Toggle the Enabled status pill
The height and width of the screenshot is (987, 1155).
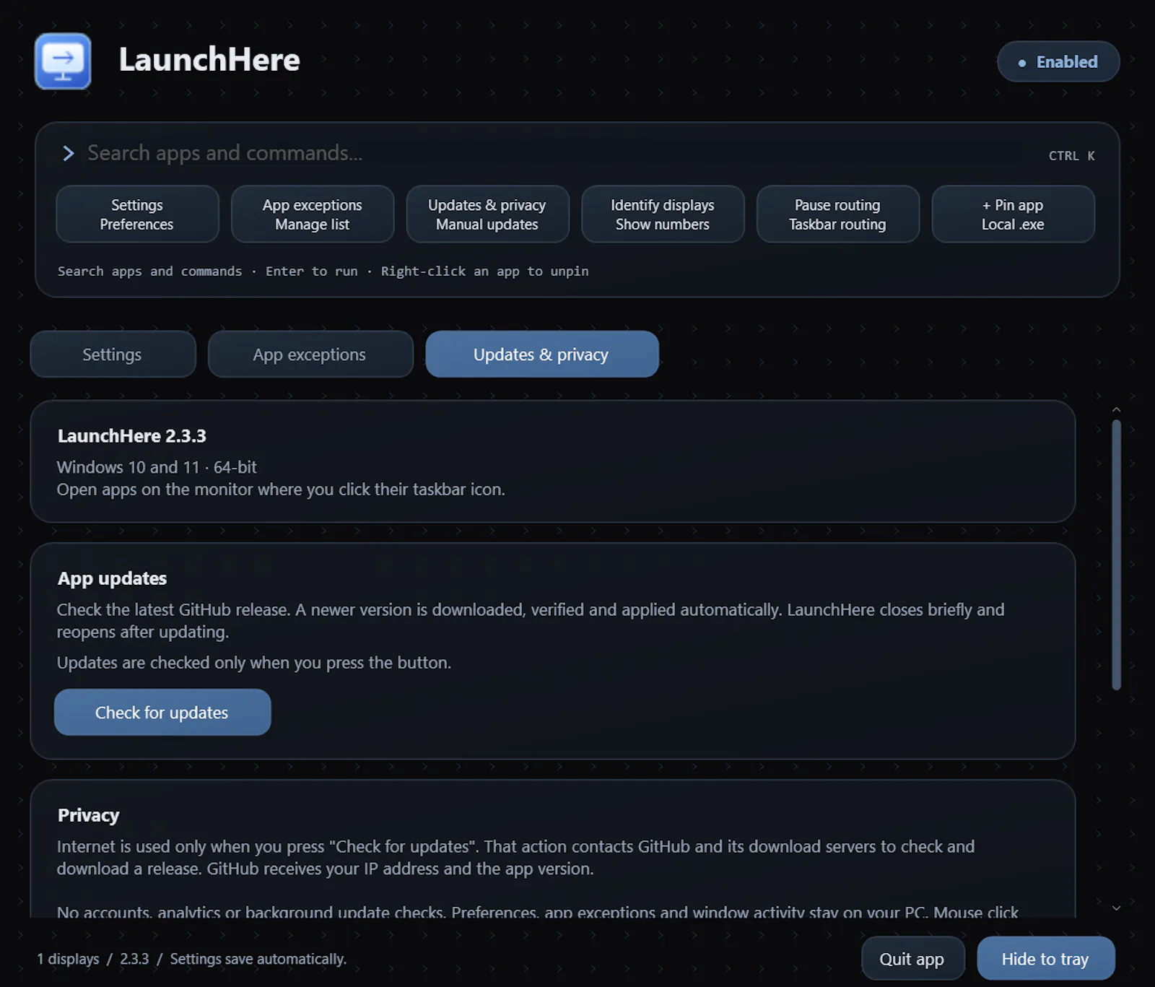pyautogui.click(x=1058, y=61)
